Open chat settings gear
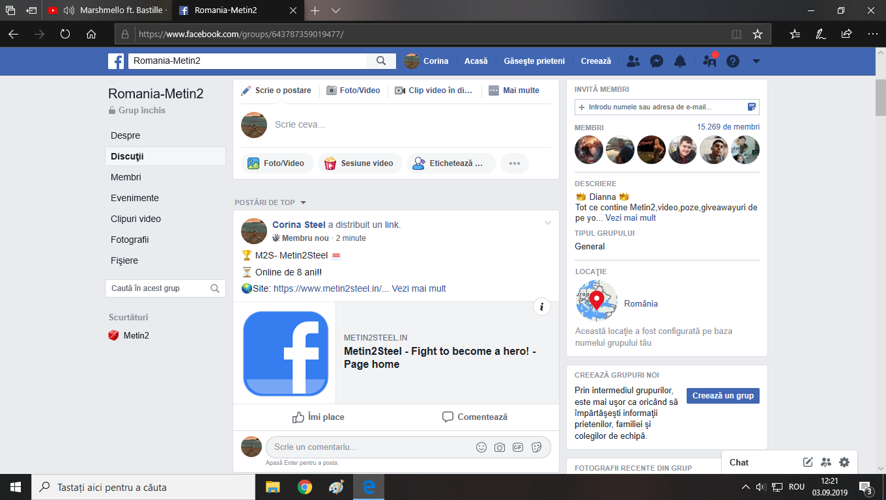The width and height of the screenshot is (886, 500). (x=844, y=462)
